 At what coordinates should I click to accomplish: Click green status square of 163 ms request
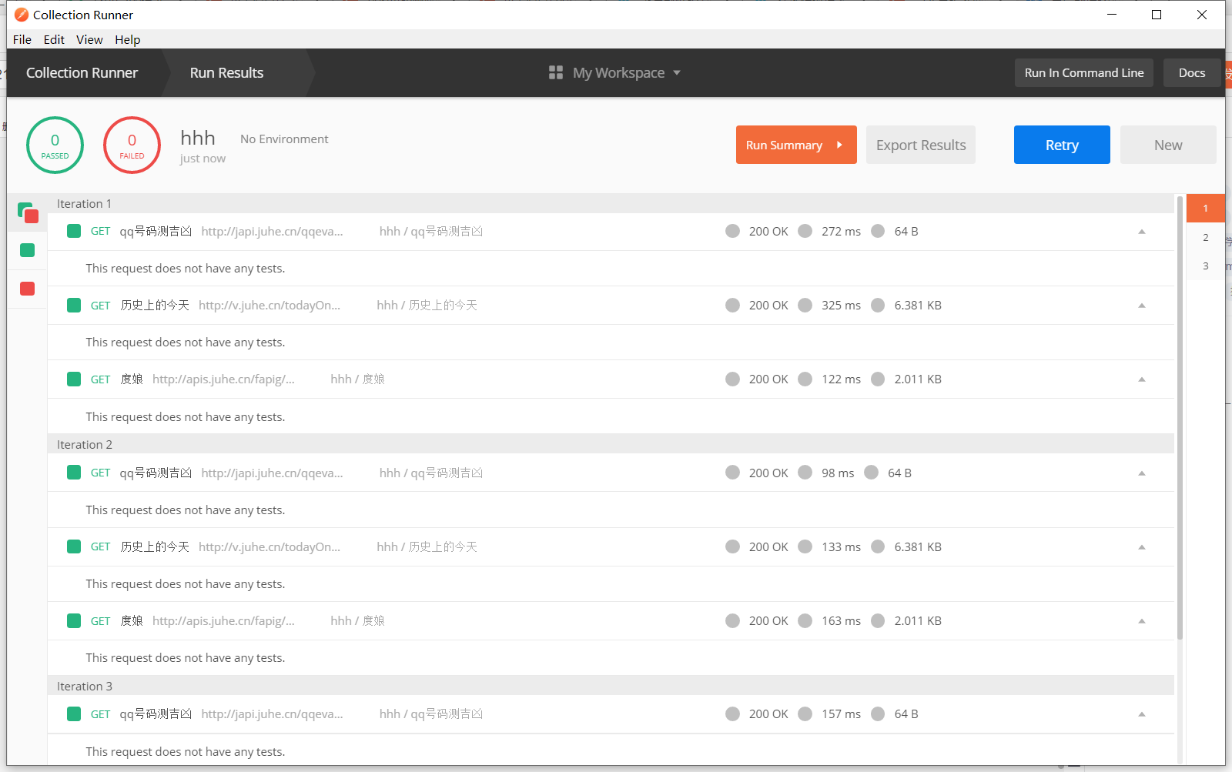click(74, 620)
